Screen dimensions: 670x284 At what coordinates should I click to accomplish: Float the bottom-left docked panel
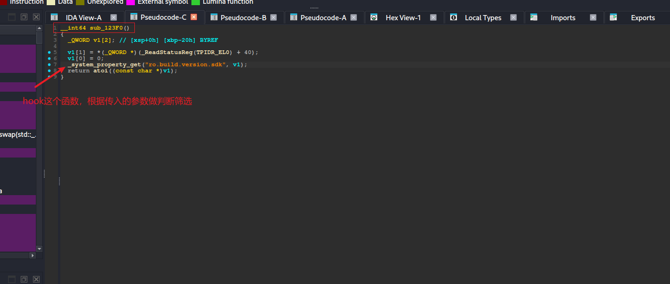(x=24, y=279)
